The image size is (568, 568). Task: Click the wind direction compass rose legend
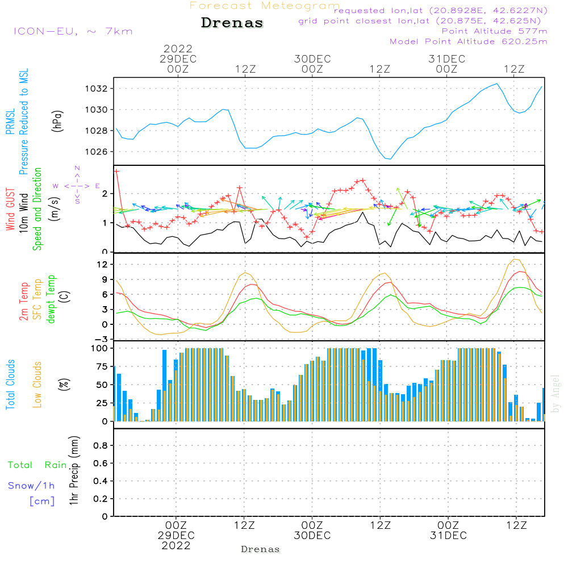pyautogui.click(x=77, y=185)
